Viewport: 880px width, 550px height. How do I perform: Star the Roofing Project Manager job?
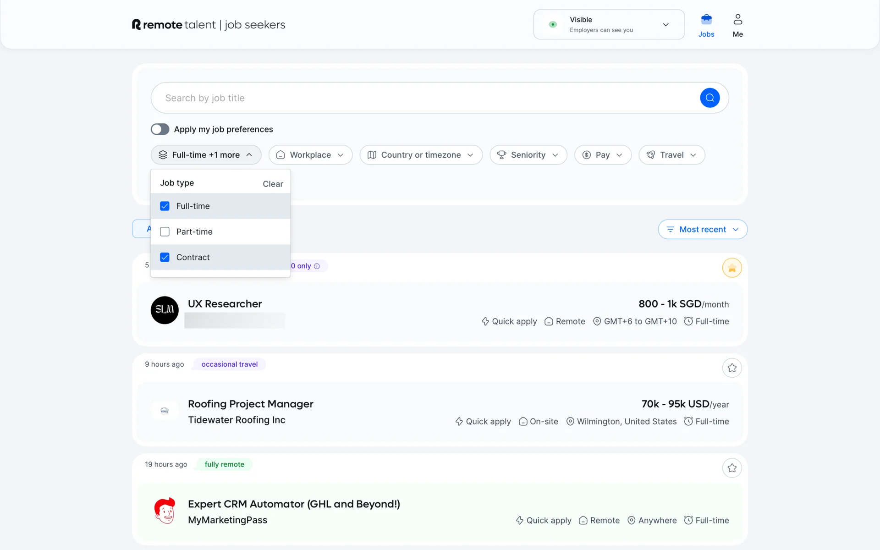731,368
